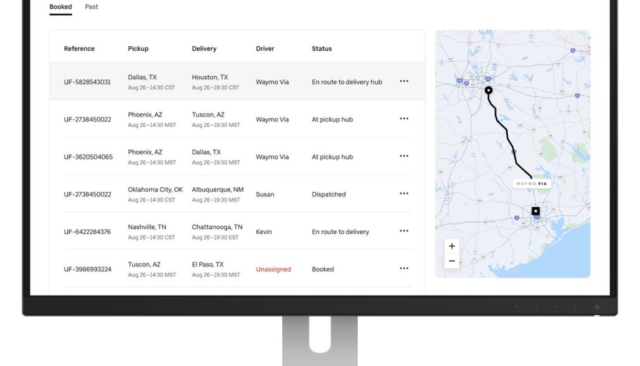This screenshot has width=640, height=366.
Task: Open overflow menu for shipment UF-3620504065
Action: (404, 156)
